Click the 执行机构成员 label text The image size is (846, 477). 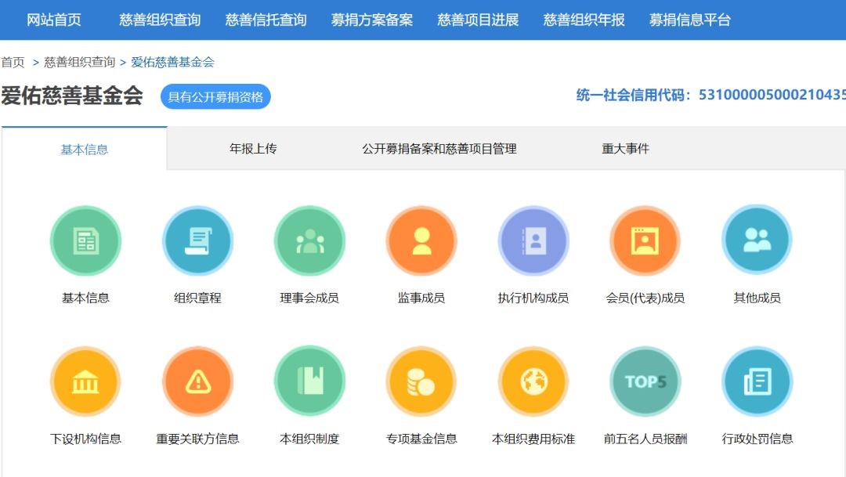click(533, 298)
